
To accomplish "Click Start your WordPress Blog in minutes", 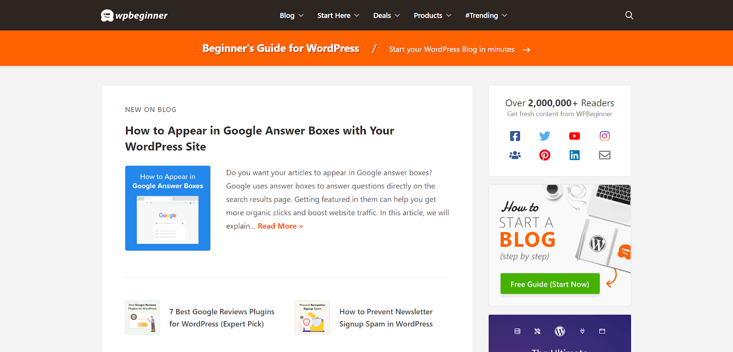I will [x=452, y=49].
